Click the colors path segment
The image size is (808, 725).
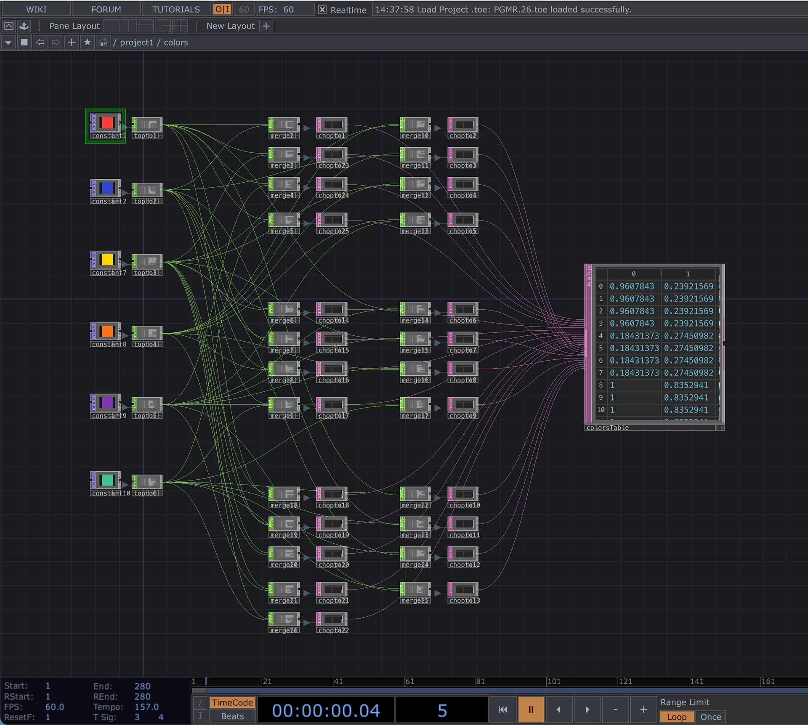176,42
